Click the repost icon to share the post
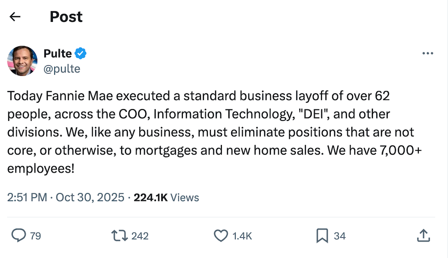Image resolution: width=448 pixels, height=258 pixels. tap(119, 236)
